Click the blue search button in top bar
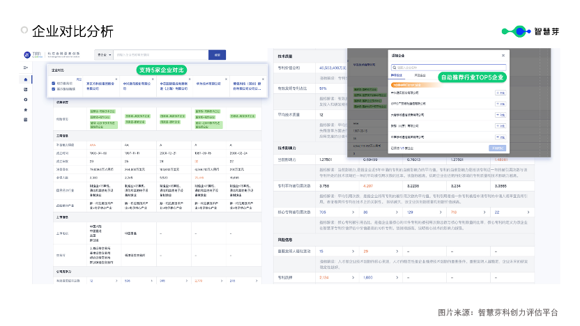 217,55
